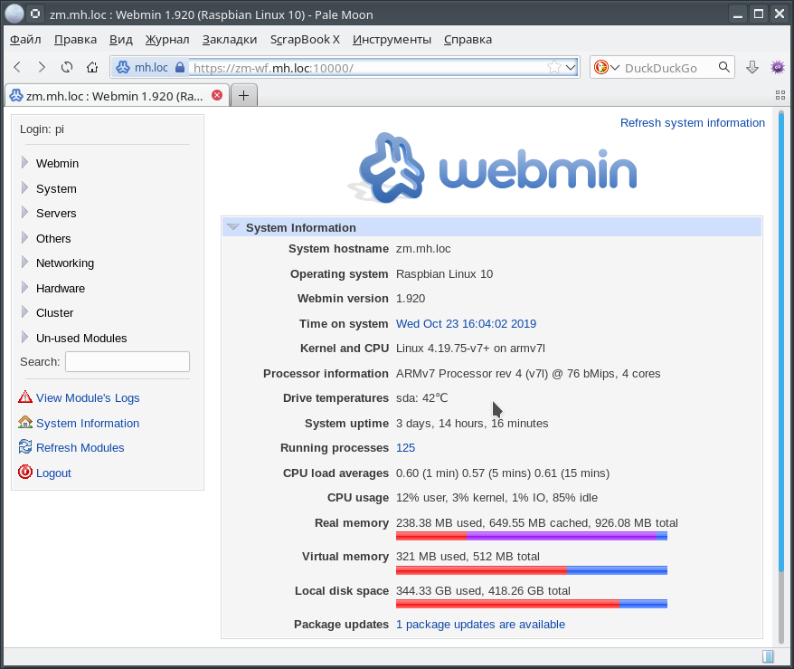Go to browser Home icon
The image size is (794, 669).
[92, 67]
